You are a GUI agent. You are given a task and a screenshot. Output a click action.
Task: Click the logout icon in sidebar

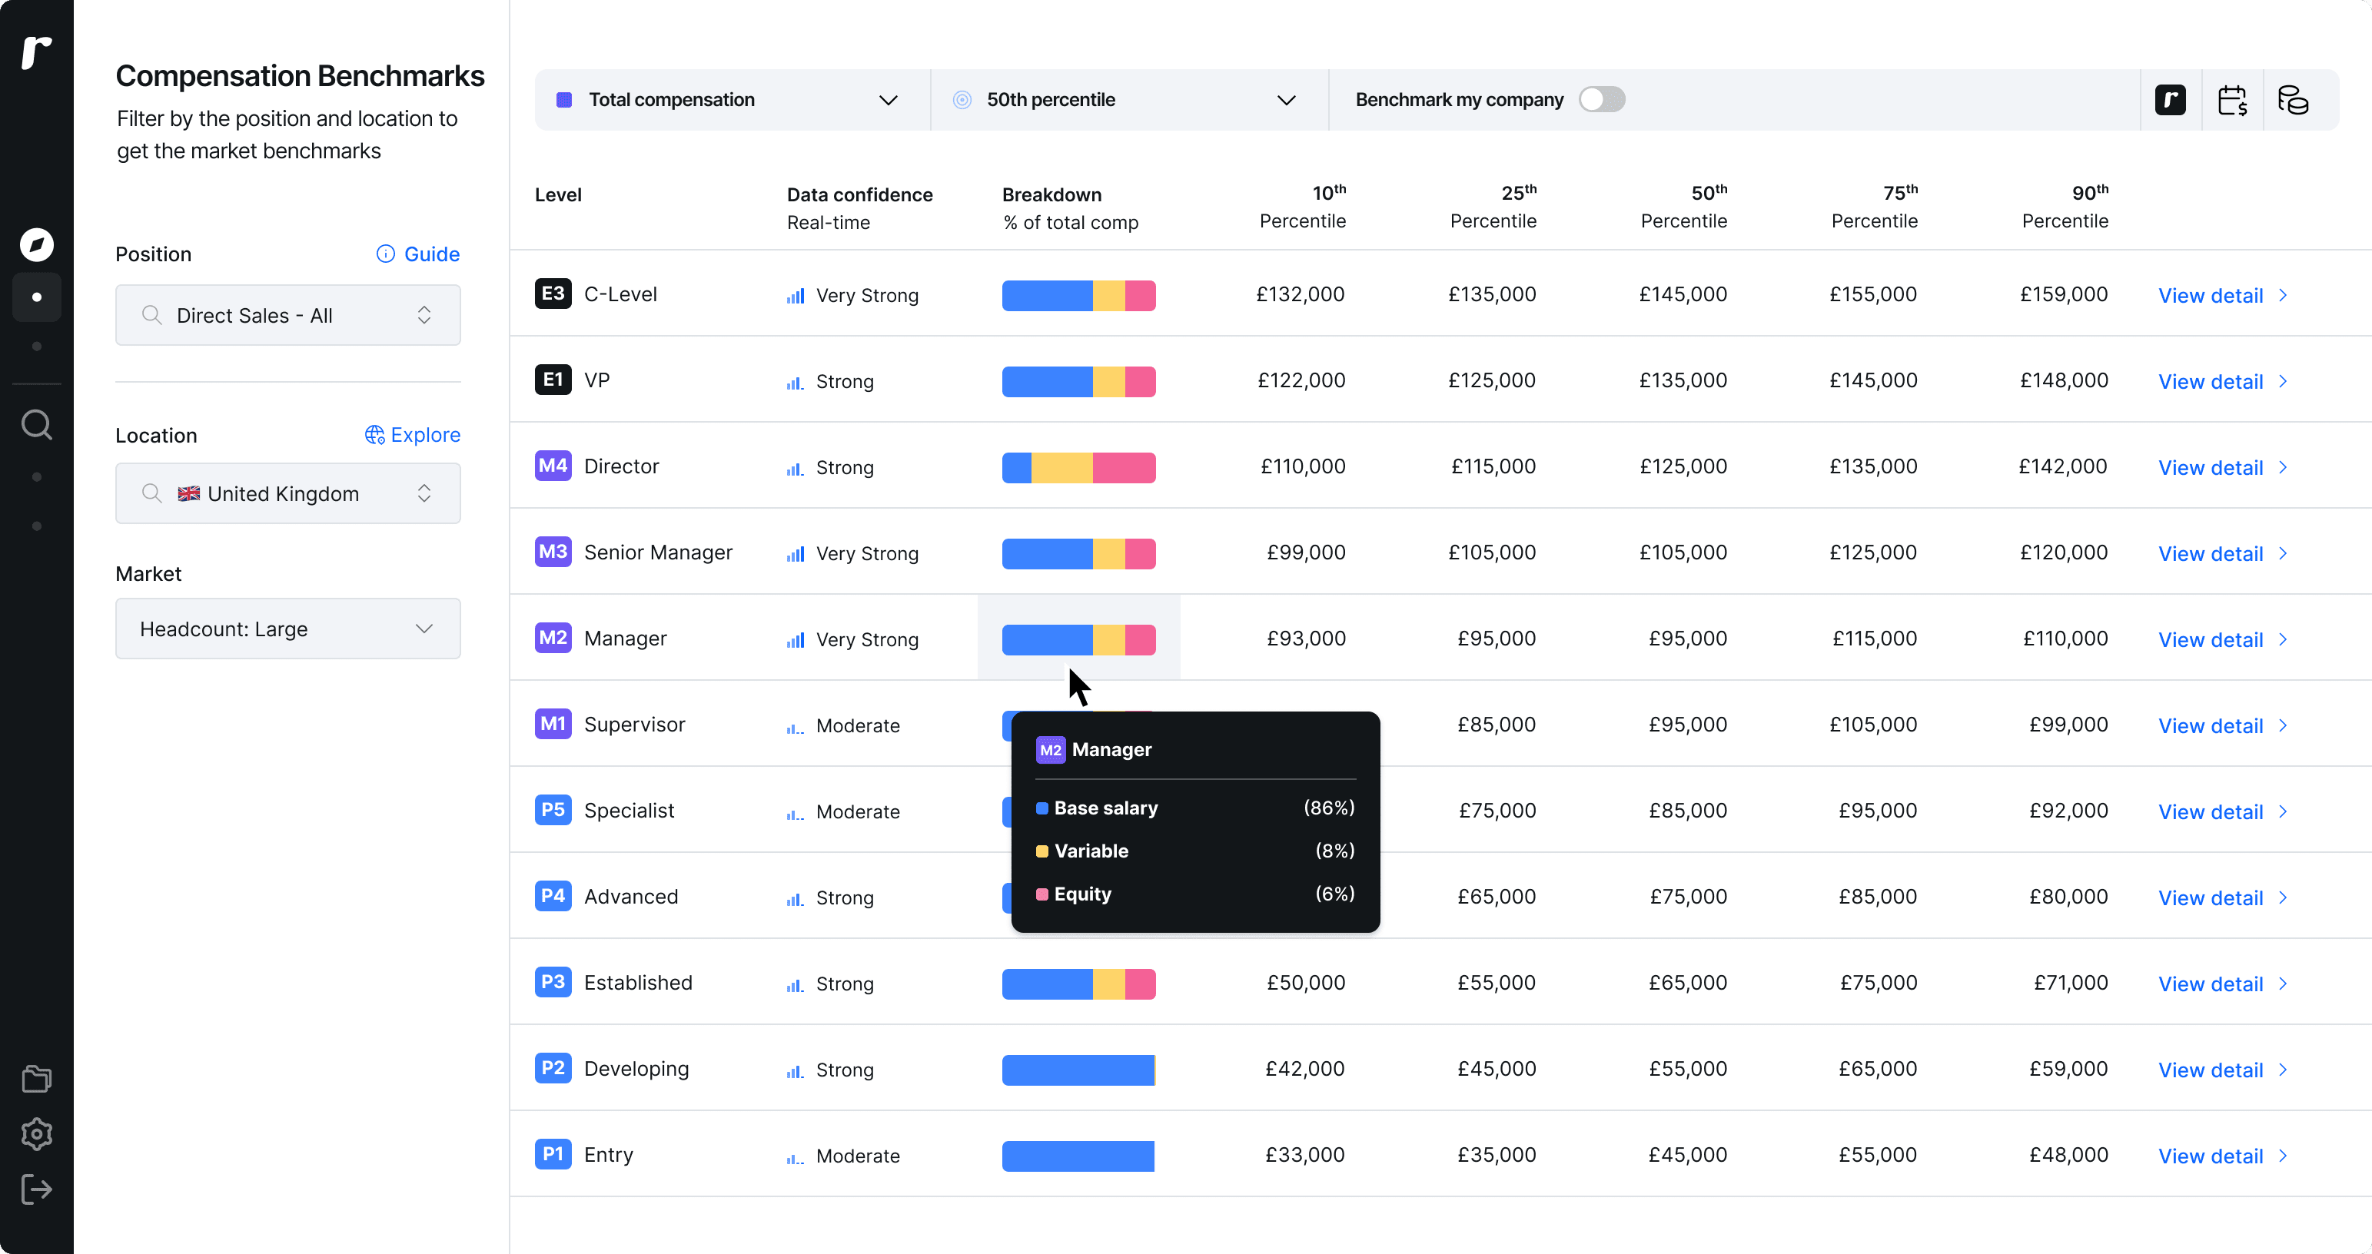37,1189
